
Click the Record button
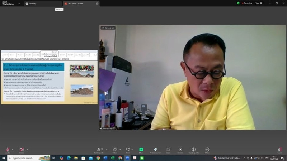coord(180,150)
